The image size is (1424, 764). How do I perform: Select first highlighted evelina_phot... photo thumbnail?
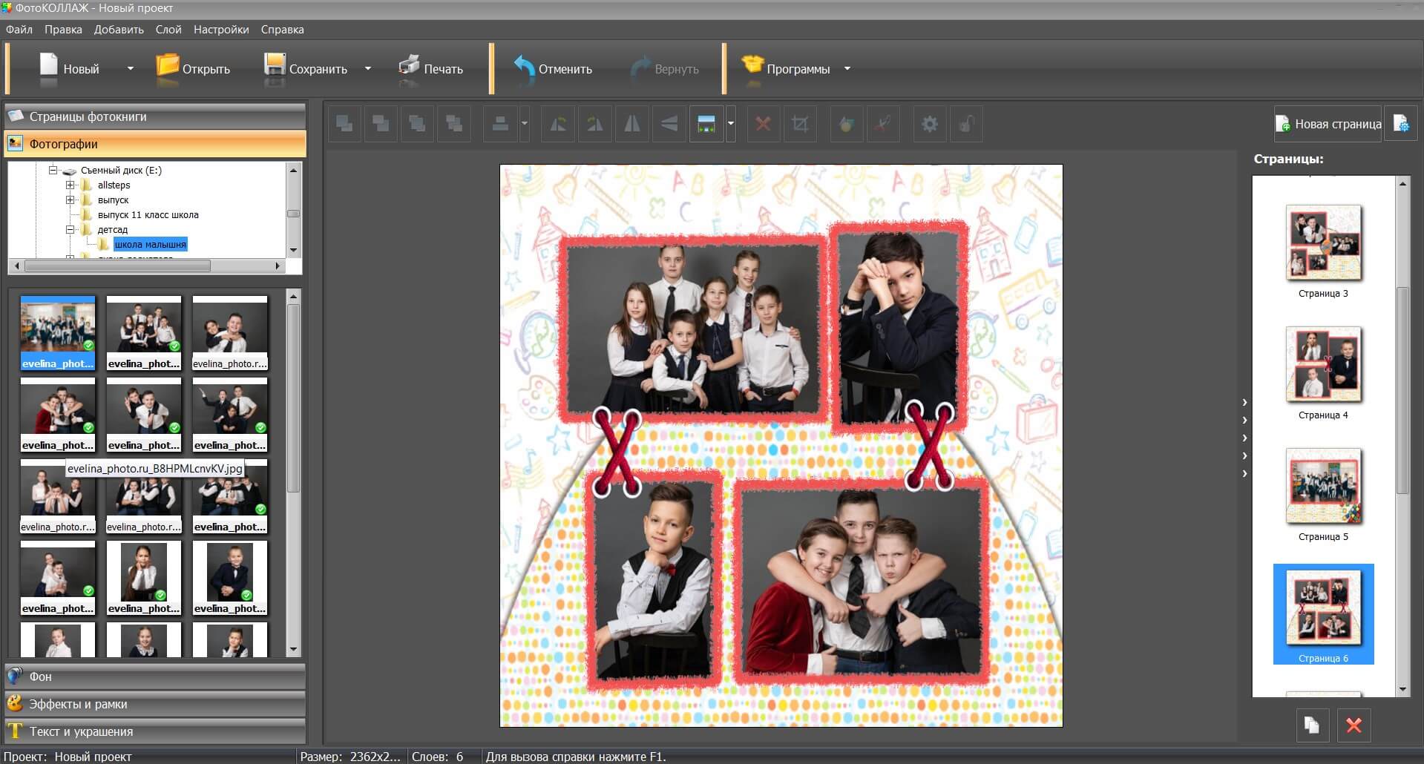[58, 333]
